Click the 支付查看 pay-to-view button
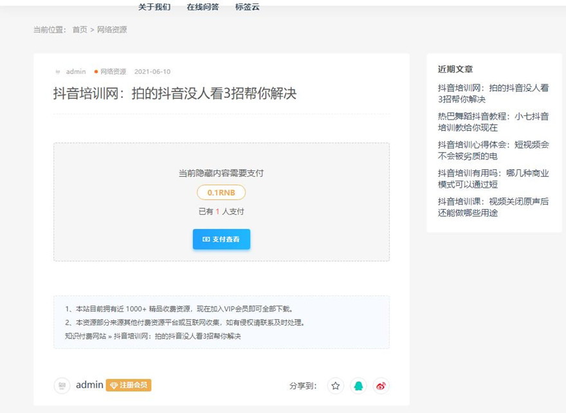The height and width of the screenshot is (413, 566). tap(221, 239)
